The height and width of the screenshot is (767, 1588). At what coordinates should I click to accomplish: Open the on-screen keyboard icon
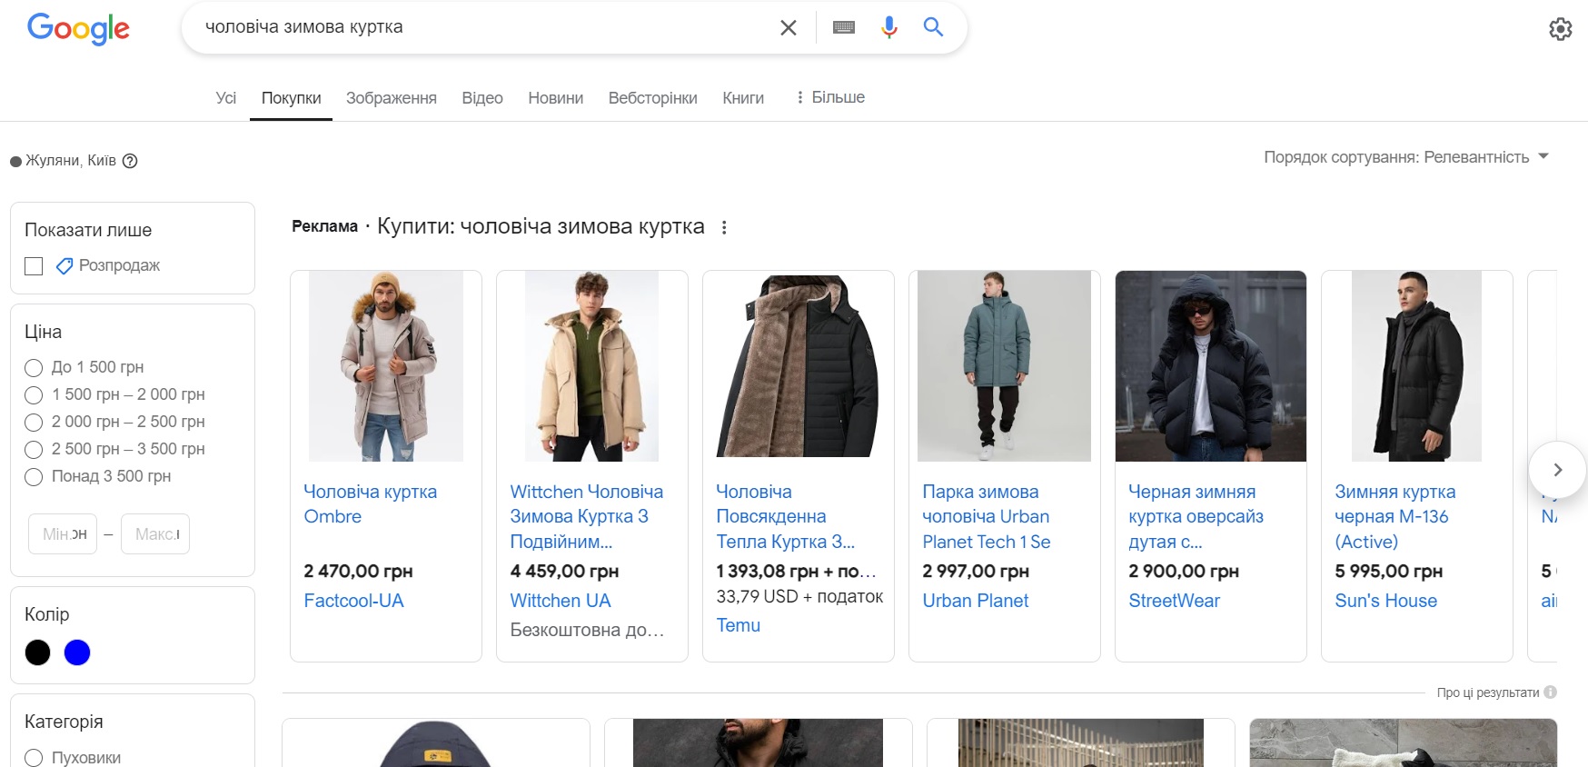(844, 27)
